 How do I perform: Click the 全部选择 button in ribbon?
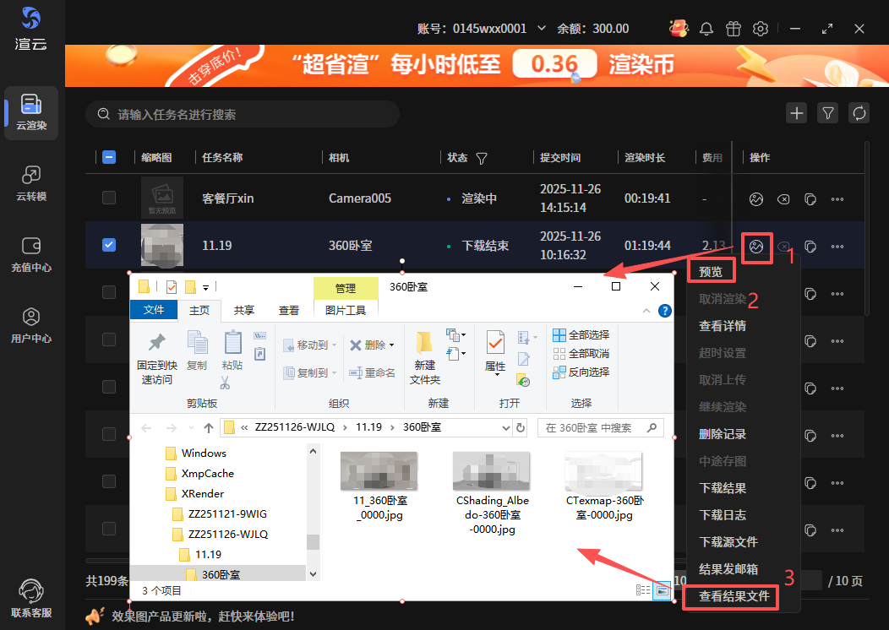[581, 334]
